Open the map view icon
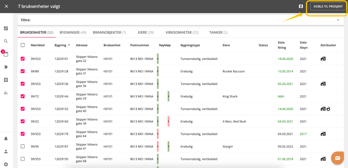 (301, 6)
